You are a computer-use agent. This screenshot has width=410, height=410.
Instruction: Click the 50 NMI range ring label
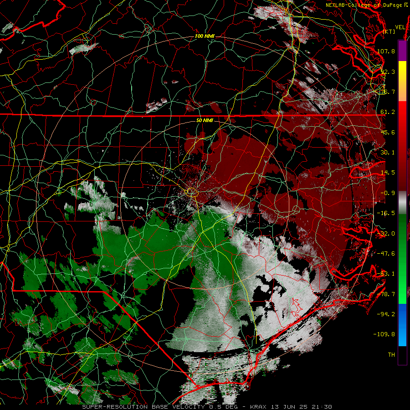(205, 120)
